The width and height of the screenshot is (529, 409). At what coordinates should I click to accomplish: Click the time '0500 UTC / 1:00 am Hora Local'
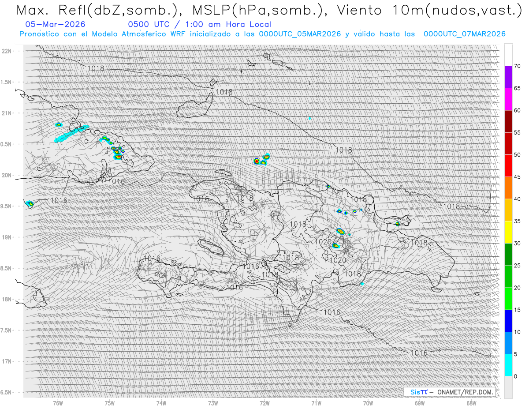(200, 25)
